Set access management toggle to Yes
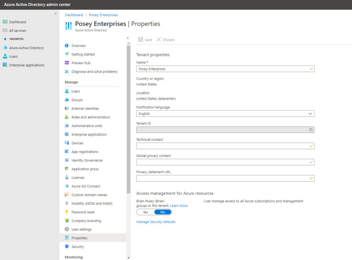The width and height of the screenshot is (352, 260). pyautogui.click(x=145, y=212)
